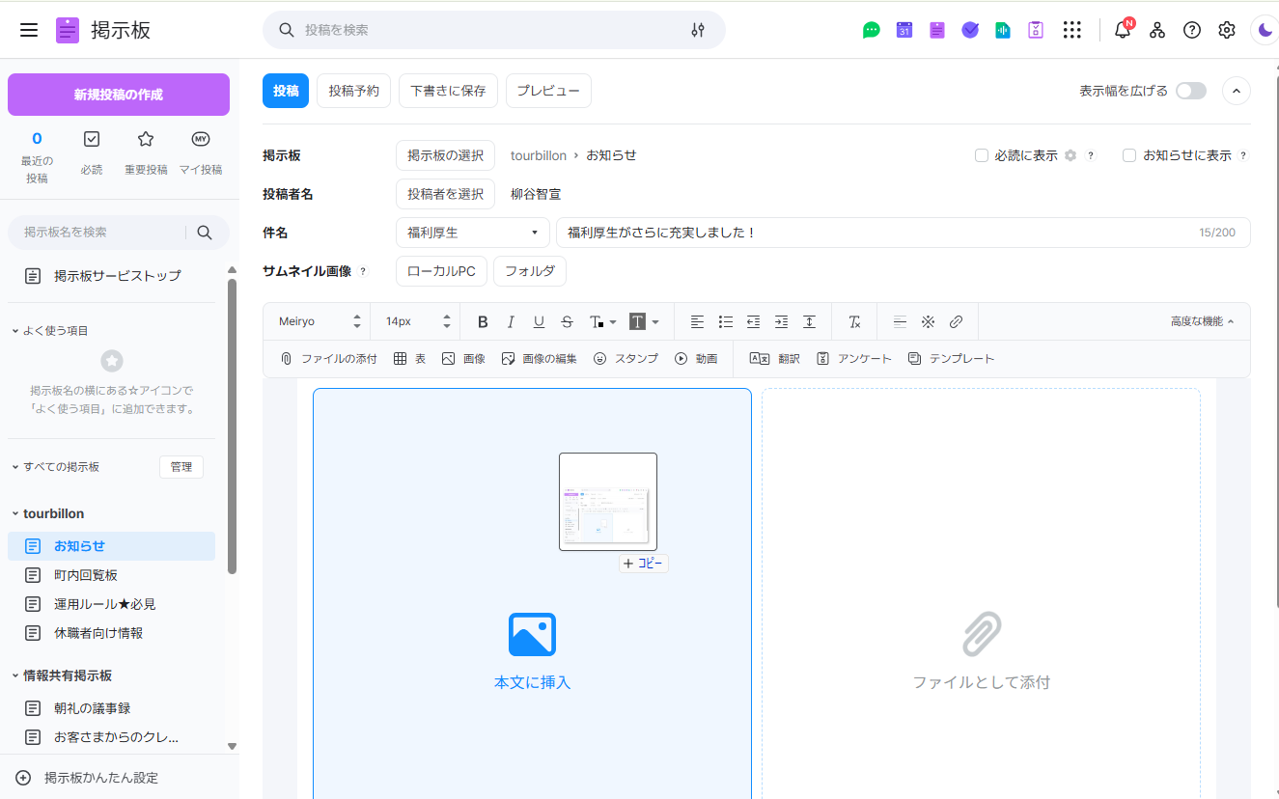Apply strikethrough formatting in the editor toolbar
Image resolution: width=1279 pixels, height=799 pixels.
(567, 321)
